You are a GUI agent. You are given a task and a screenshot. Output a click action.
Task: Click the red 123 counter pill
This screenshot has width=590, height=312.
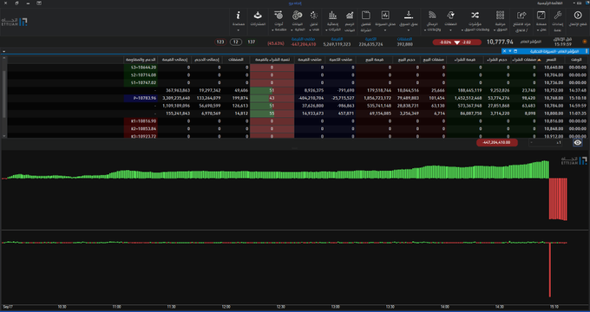coord(220,42)
